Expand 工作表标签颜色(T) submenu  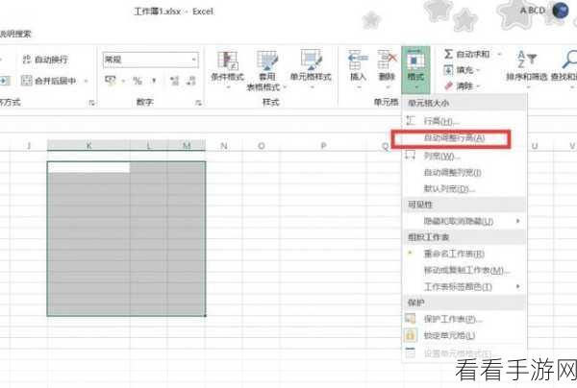(x=464, y=286)
